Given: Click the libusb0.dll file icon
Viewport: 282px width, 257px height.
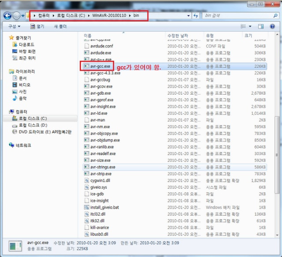Looking at the screenshot, I should pos(87,234).
